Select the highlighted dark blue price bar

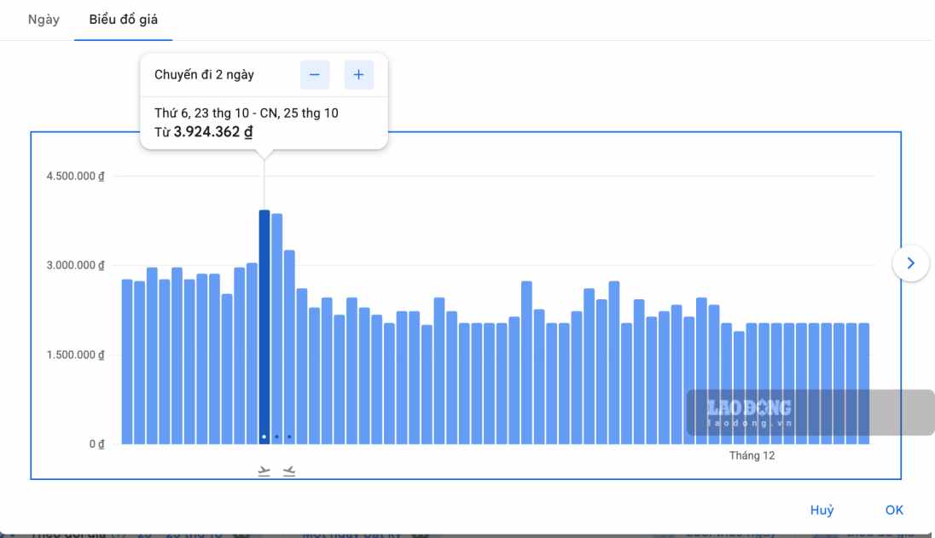click(264, 327)
